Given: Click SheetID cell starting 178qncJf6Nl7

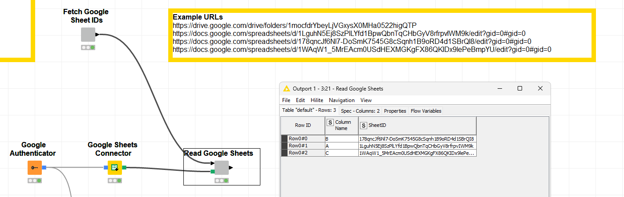Looking at the screenshot, I should pos(417,138).
